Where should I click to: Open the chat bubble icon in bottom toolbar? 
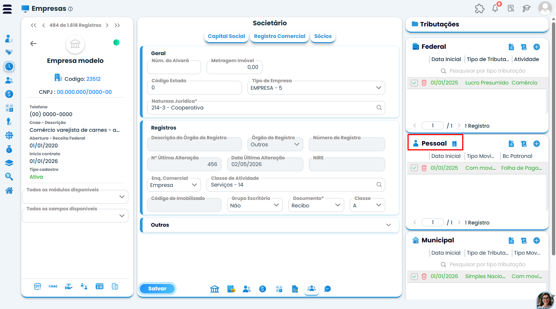pos(327,289)
